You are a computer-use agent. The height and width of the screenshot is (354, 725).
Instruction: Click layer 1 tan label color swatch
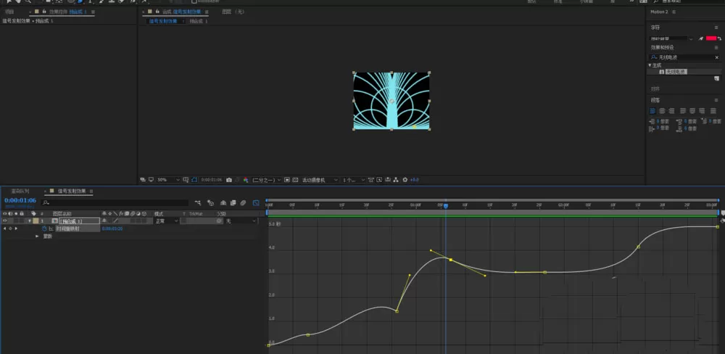(x=36, y=221)
